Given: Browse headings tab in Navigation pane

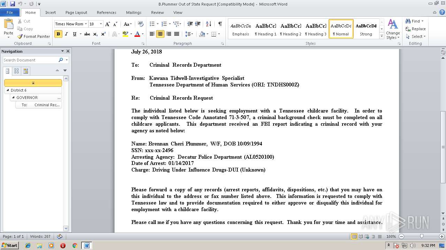Looking at the screenshot, I should tap(8, 71).
